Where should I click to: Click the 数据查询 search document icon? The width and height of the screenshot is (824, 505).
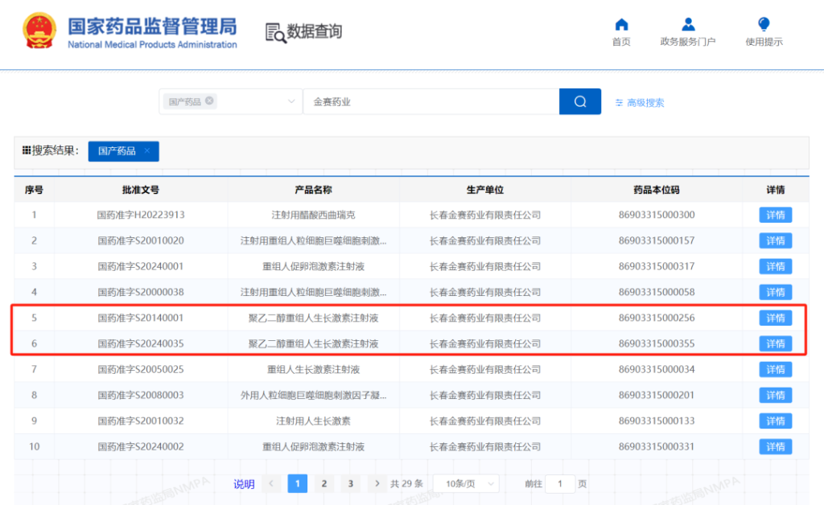click(275, 32)
